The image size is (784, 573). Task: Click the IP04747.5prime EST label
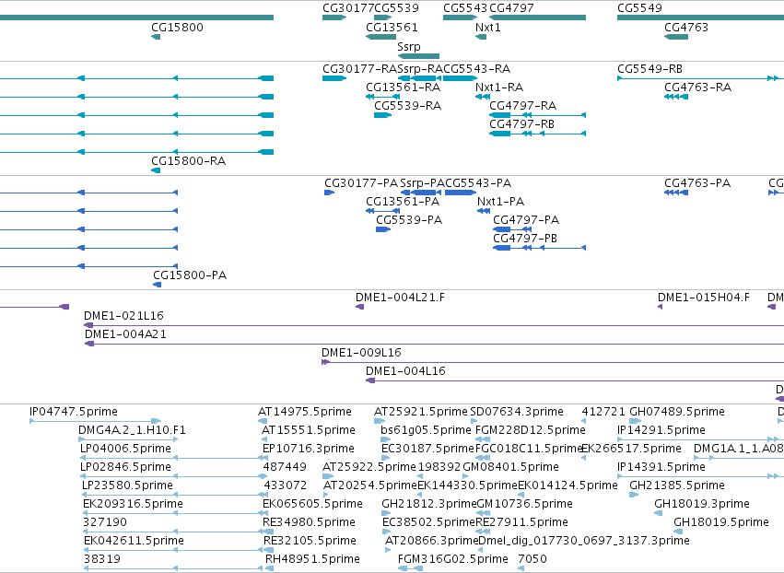(x=74, y=412)
